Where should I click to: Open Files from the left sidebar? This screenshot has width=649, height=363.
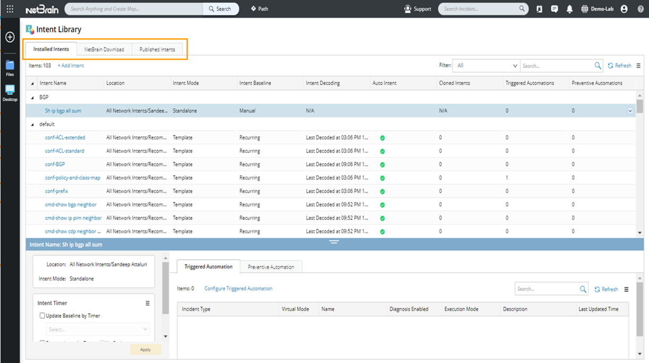[x=10, y=68]
